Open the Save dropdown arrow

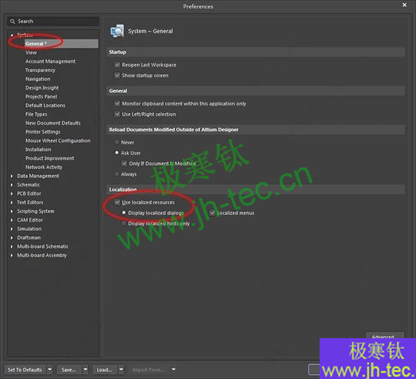pyautogui.click(x=85, y=369)
